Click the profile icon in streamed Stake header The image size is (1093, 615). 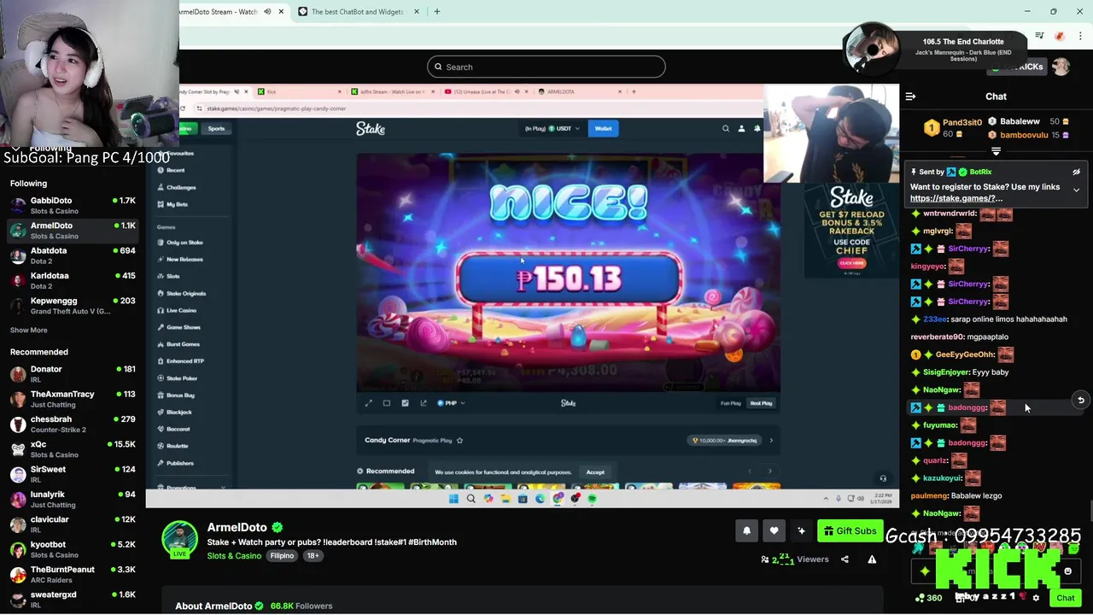point(741,128)
